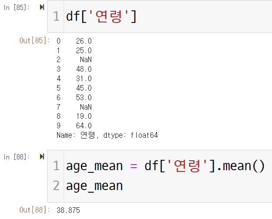
Task: Click the Out[85]: output prompt
Action: click(x=35, y=41)
